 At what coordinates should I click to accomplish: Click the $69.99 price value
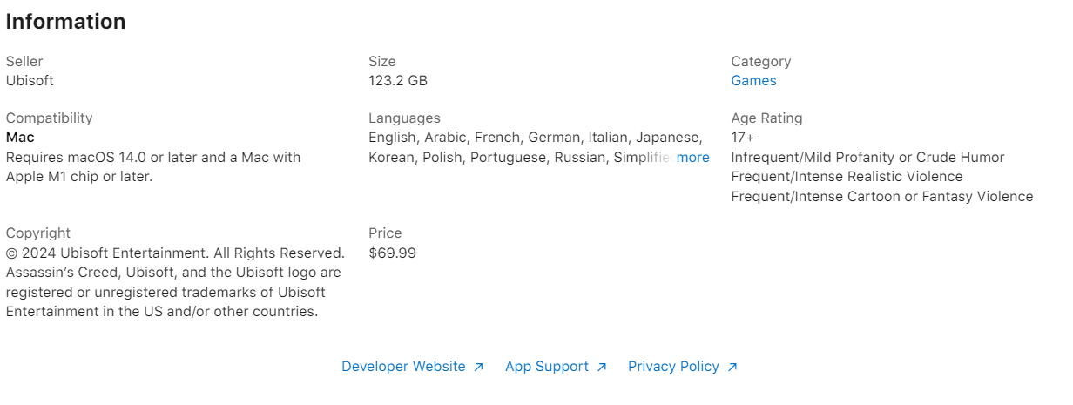pyautogui.click(x=392, y=253)
